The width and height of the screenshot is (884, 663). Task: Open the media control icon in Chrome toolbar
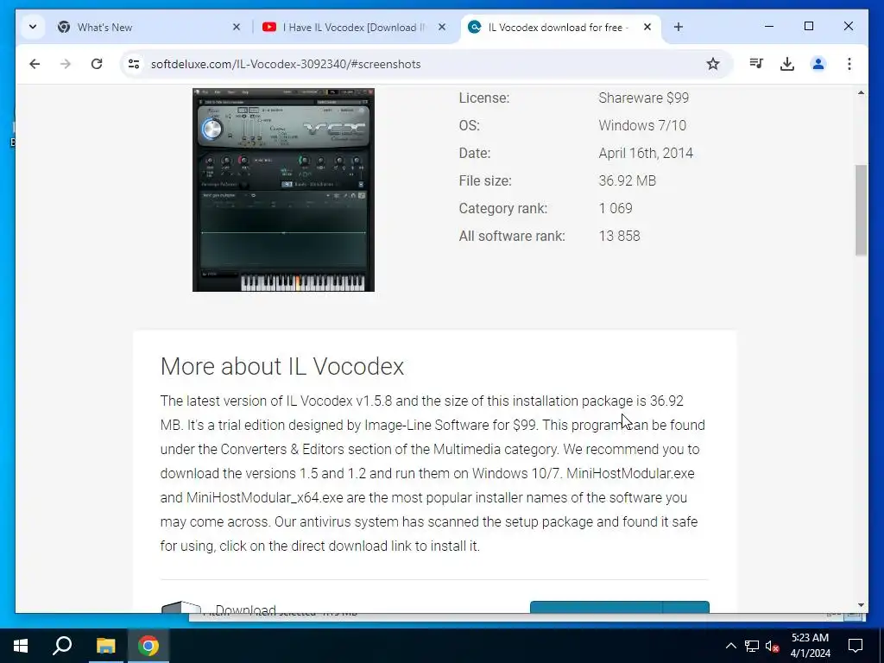tap(756, 64)
